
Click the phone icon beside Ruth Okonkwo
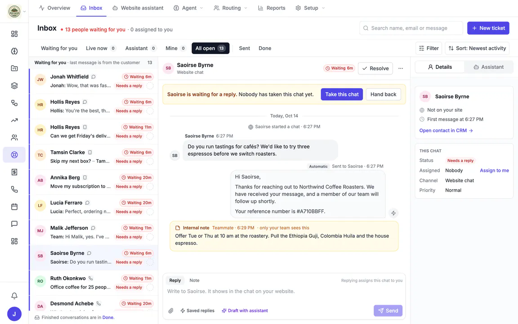tap(90, 279)
